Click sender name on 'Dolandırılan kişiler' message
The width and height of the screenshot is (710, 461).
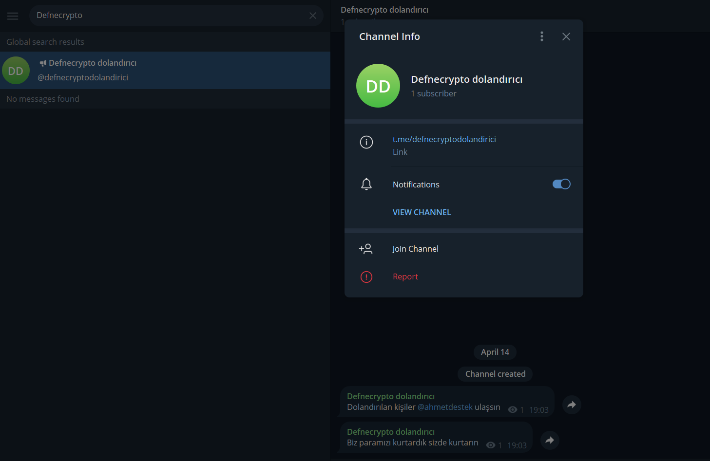tap(391, 396)
